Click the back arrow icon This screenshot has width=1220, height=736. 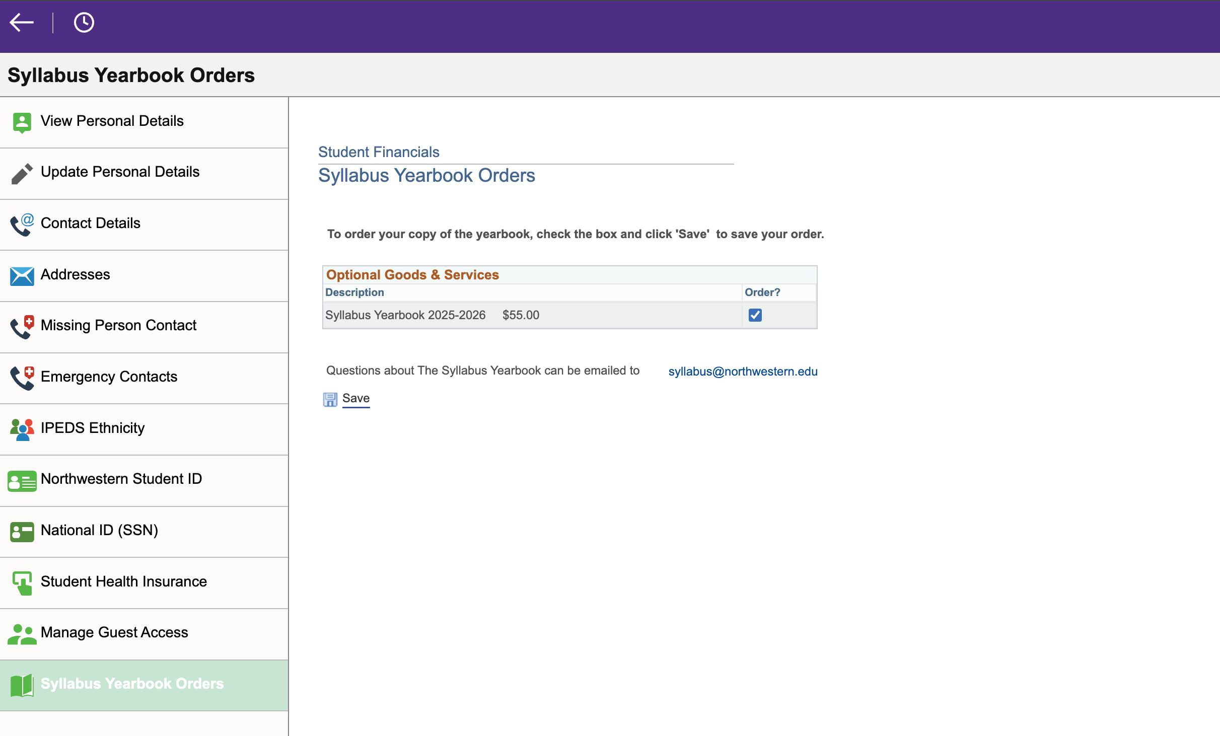(x=22, y=23)
